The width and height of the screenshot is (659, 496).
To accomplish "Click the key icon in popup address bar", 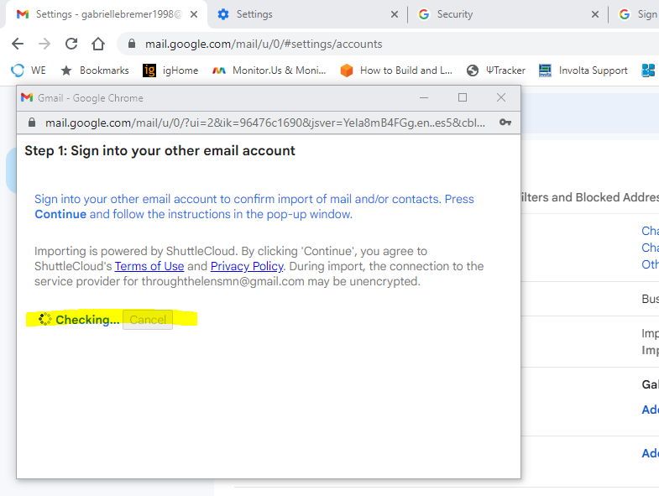I will pos(505,123).
